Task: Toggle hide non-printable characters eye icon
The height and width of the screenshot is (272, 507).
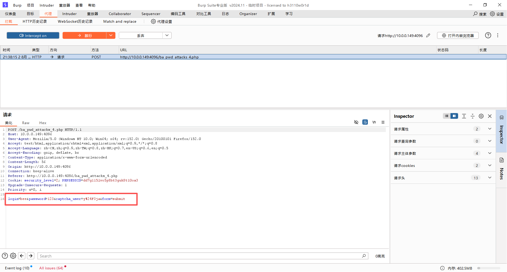Action: 356,122
